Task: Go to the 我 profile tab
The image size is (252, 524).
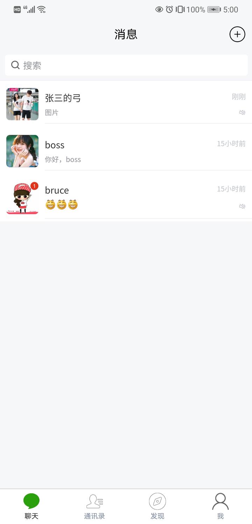Action: coord(220,506)
